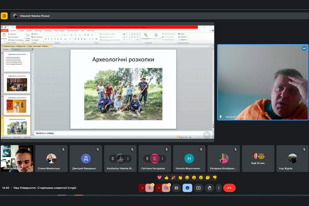Pin Kostiantyn Valente's tile with the pin icon
This screenshot has height=206, width=309.
click(113, 159)
